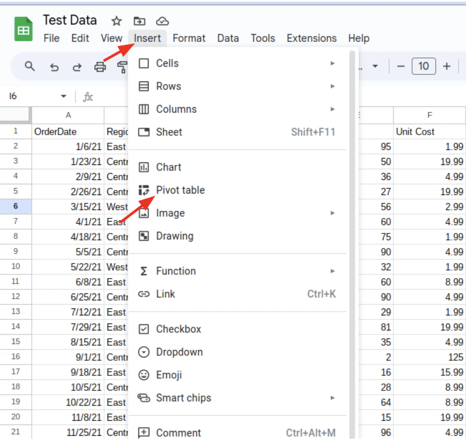Click the OrderDate header cell
The height and width of the screenshot is (443, 466).
pos(68,132)
